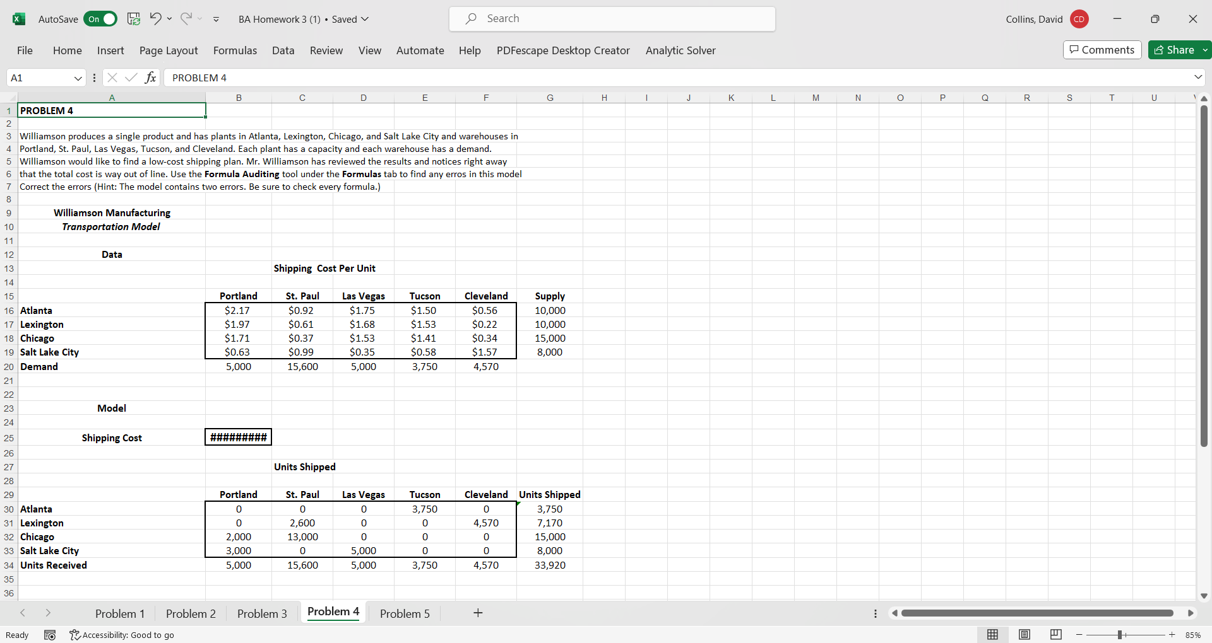Select the Problem 2 sheet tab
This screenshot has width=1212, height=643.
click(x=191, y=613)
